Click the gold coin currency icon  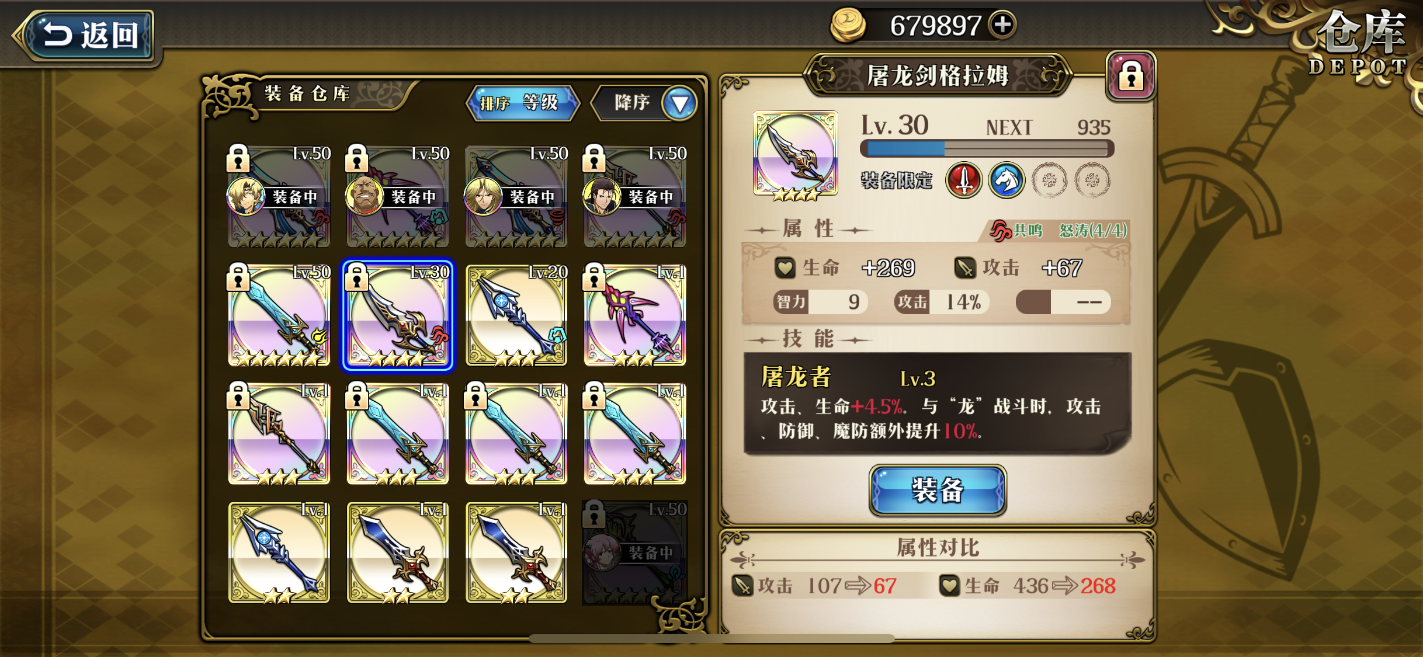(848, 25)
